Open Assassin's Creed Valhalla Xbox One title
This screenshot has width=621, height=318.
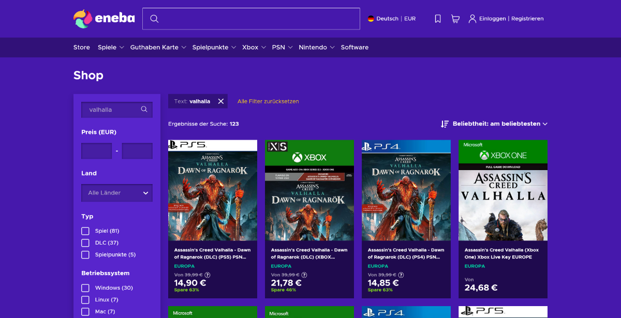click(x=501, y=253)
